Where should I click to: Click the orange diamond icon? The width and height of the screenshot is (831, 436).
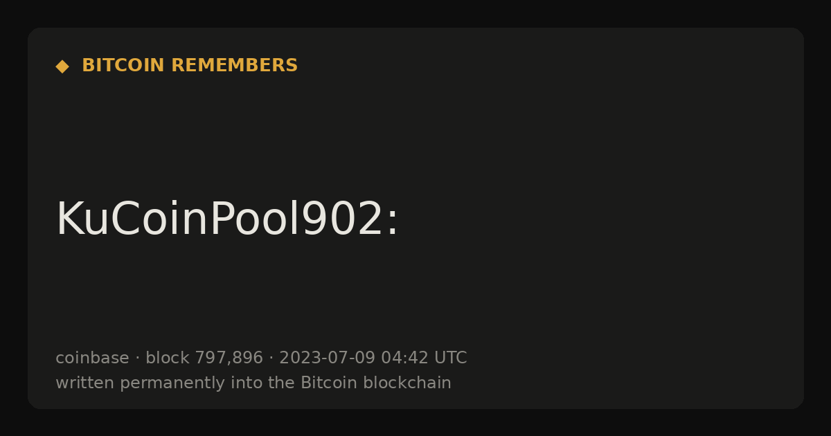pos(62,66)
